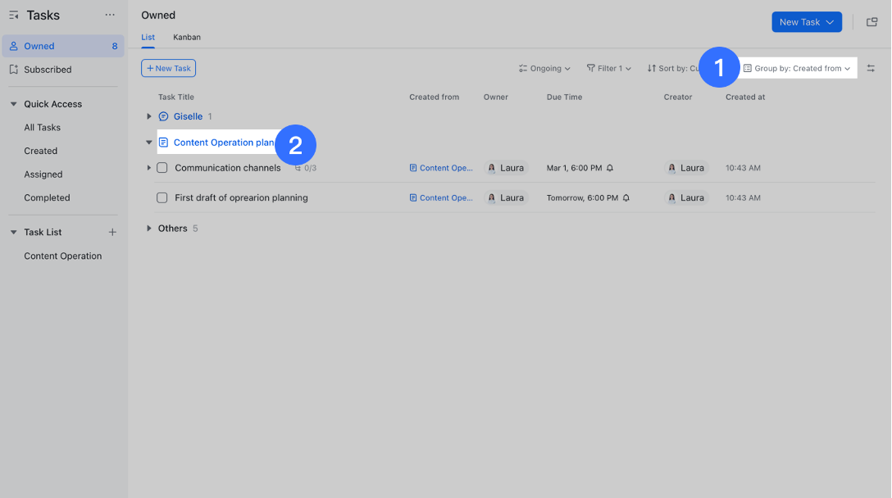This screenshot has height=498, width=892.
Task: Open the sidebar three-dot more menu
Action: pyautogui.click(x=110, y=16)
